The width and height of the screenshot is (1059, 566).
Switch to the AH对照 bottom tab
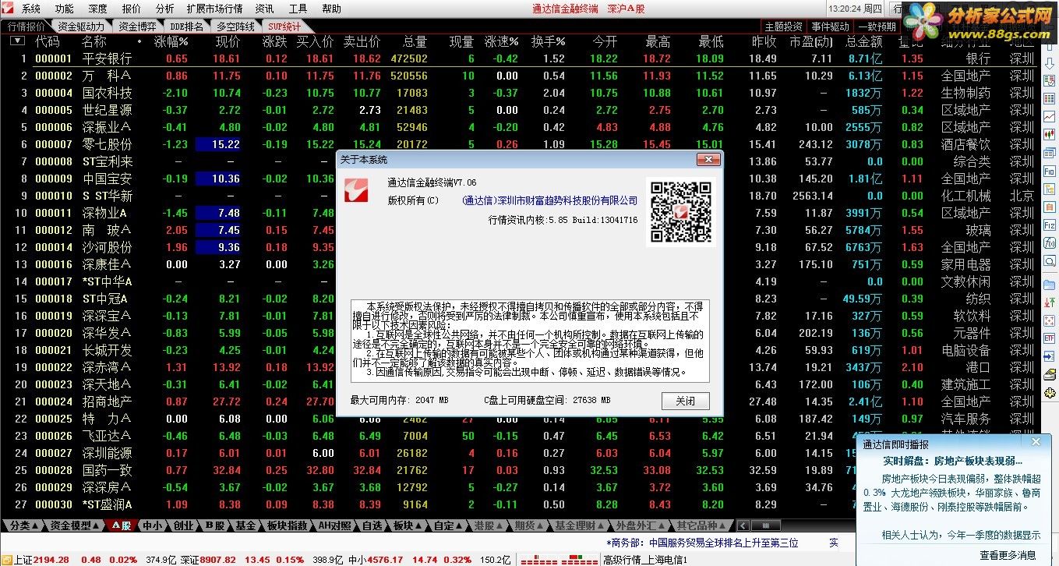pos(334,525)
